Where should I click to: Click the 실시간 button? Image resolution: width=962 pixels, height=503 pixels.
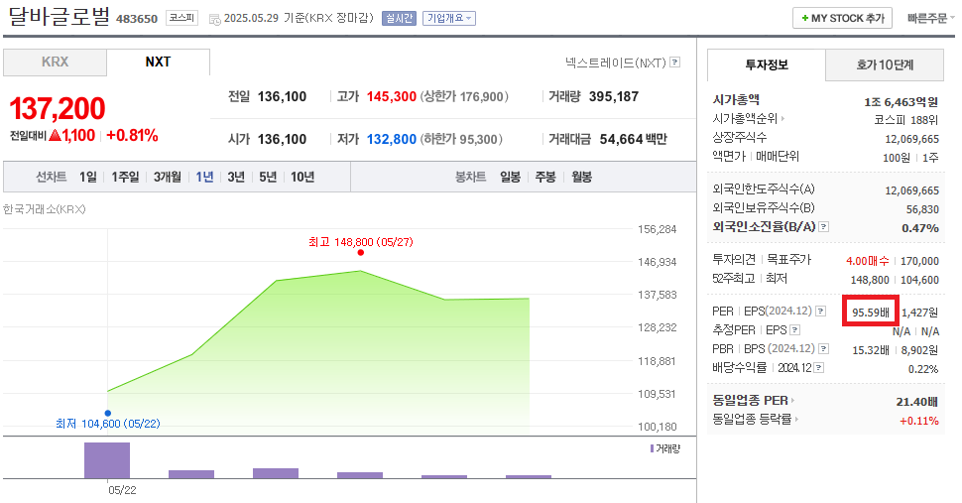pos(399,19)
